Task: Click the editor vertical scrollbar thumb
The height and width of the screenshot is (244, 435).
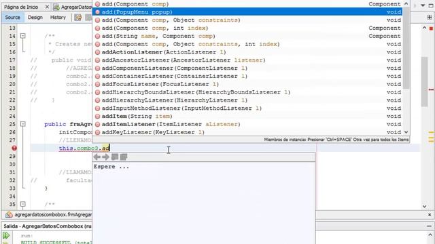Action: tap(424, 81)
